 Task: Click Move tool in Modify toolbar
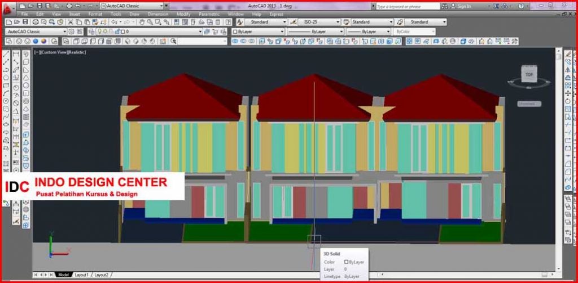568,93
